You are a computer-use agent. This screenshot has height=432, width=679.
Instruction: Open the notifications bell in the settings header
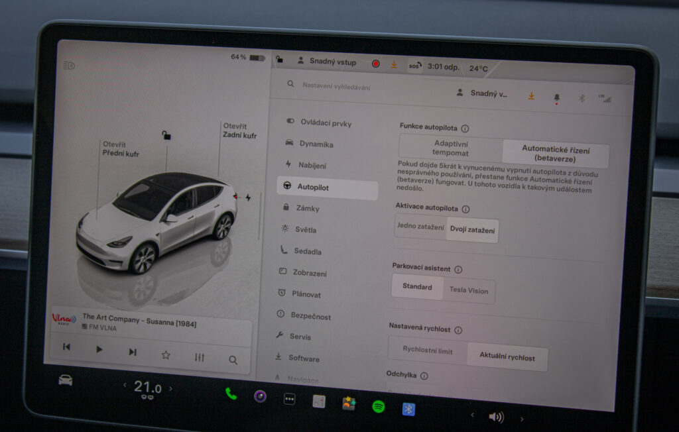[x=556, y=97]
